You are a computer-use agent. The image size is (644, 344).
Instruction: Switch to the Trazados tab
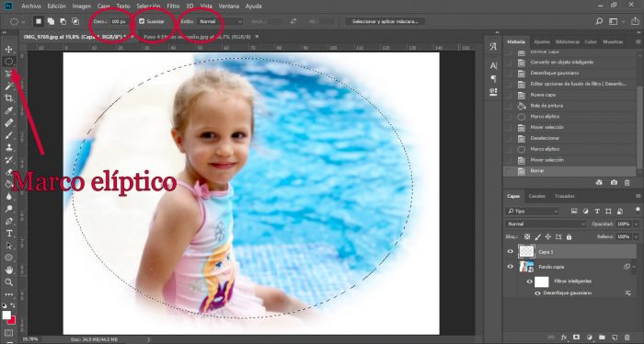point(564,196)
